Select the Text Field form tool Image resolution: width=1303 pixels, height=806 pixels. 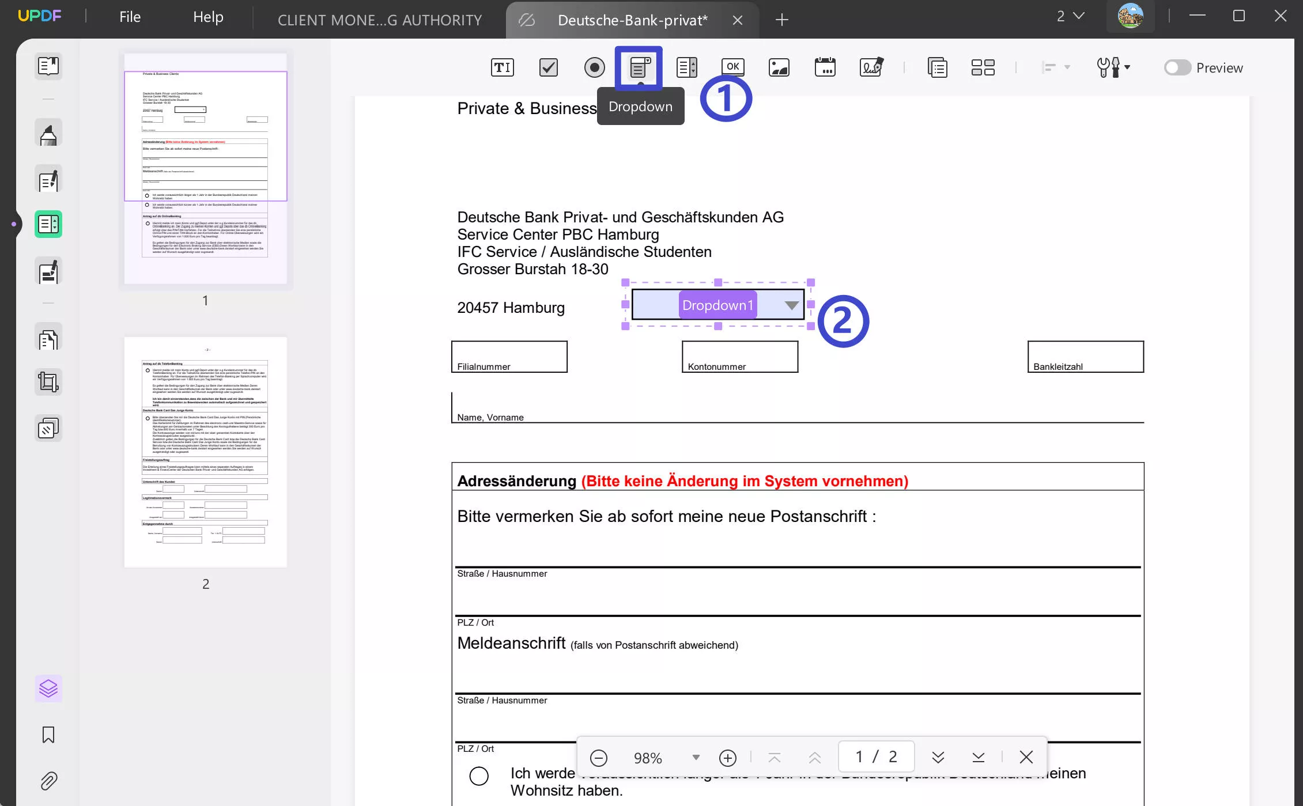(502, 67)
